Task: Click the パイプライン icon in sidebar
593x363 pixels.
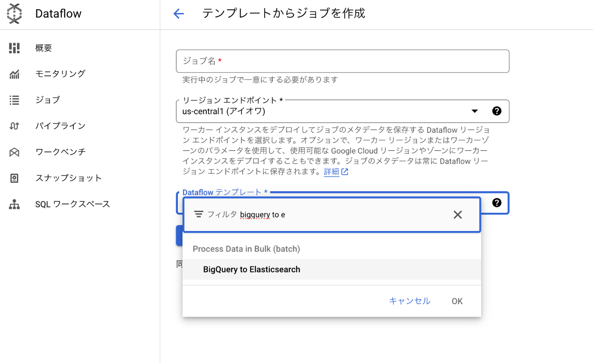Action: (x=14, y=126)
